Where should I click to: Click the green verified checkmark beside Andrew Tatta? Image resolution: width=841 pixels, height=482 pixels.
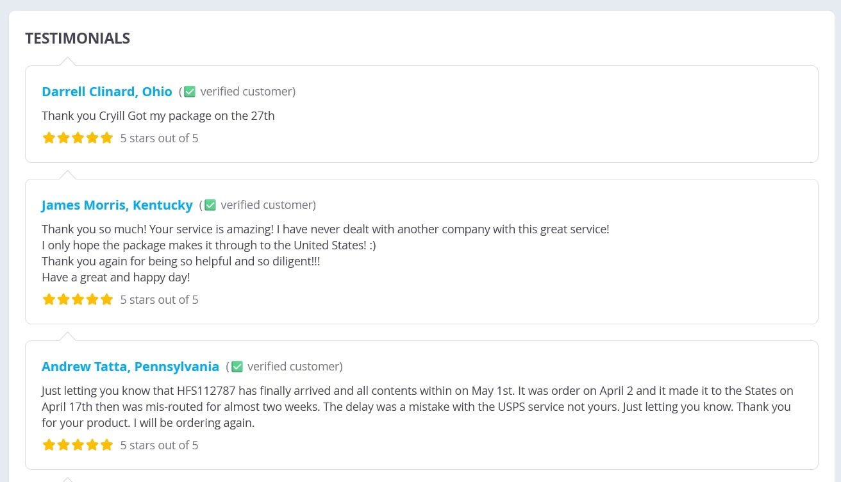point(237,367)
